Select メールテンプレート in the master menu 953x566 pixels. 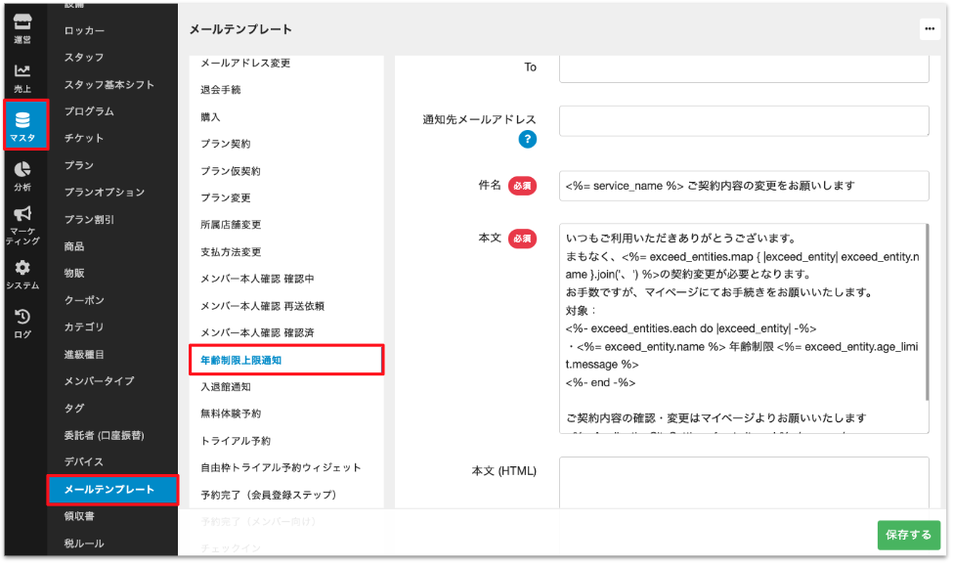click(109, 489)
